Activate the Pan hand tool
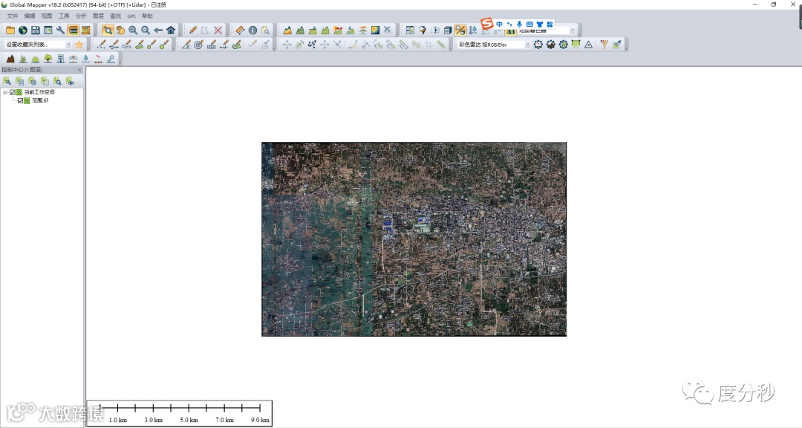Viewport: 802px width, 428px height. 120,30
